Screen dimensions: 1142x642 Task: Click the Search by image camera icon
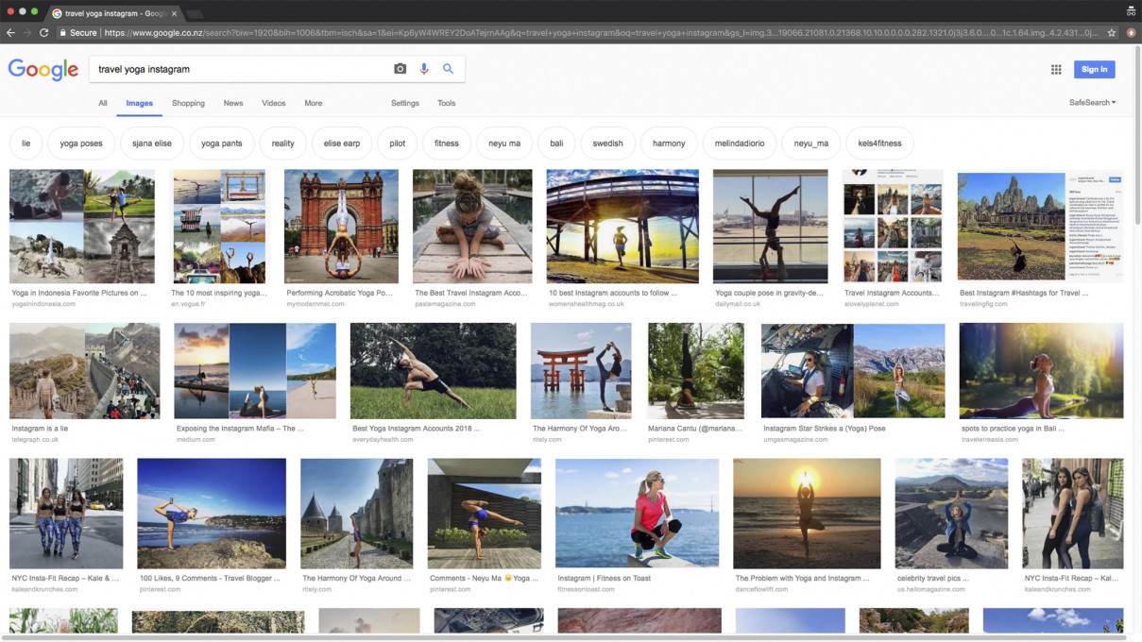tap(401, 69)
